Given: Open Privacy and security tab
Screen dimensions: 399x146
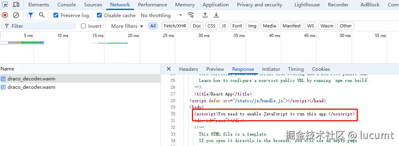Looking at the screenshot, I should coord(259,4).
